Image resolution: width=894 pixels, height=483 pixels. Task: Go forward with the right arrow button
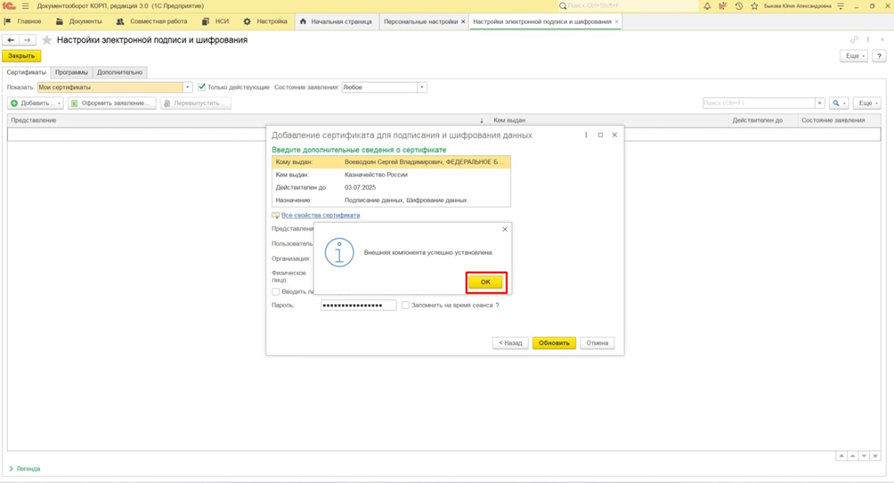tap(28, 40)
